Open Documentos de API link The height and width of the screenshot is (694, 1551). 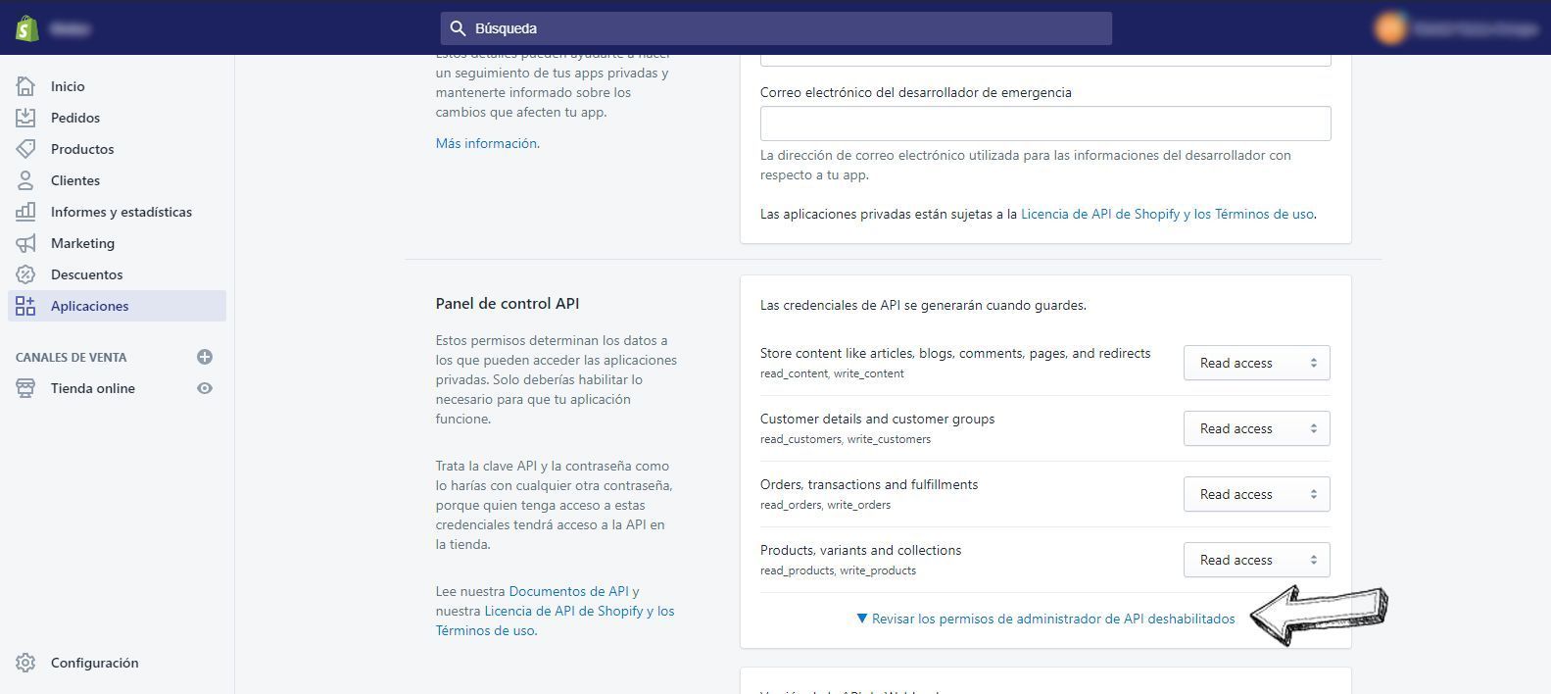tap(568, 591)
